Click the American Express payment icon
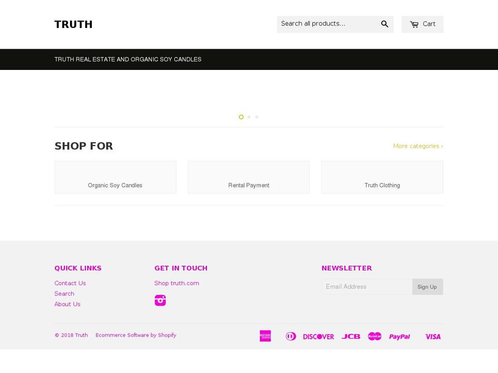498x373 pixels. coord(265,336)
